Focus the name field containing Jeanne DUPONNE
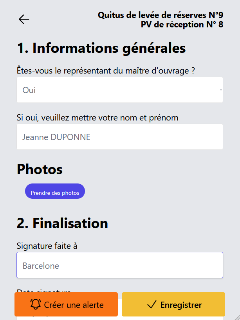The width and height of the screenshot is (240, 320). pos(120,137)
